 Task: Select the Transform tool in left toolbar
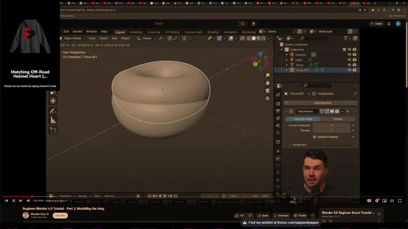[53, 101]
